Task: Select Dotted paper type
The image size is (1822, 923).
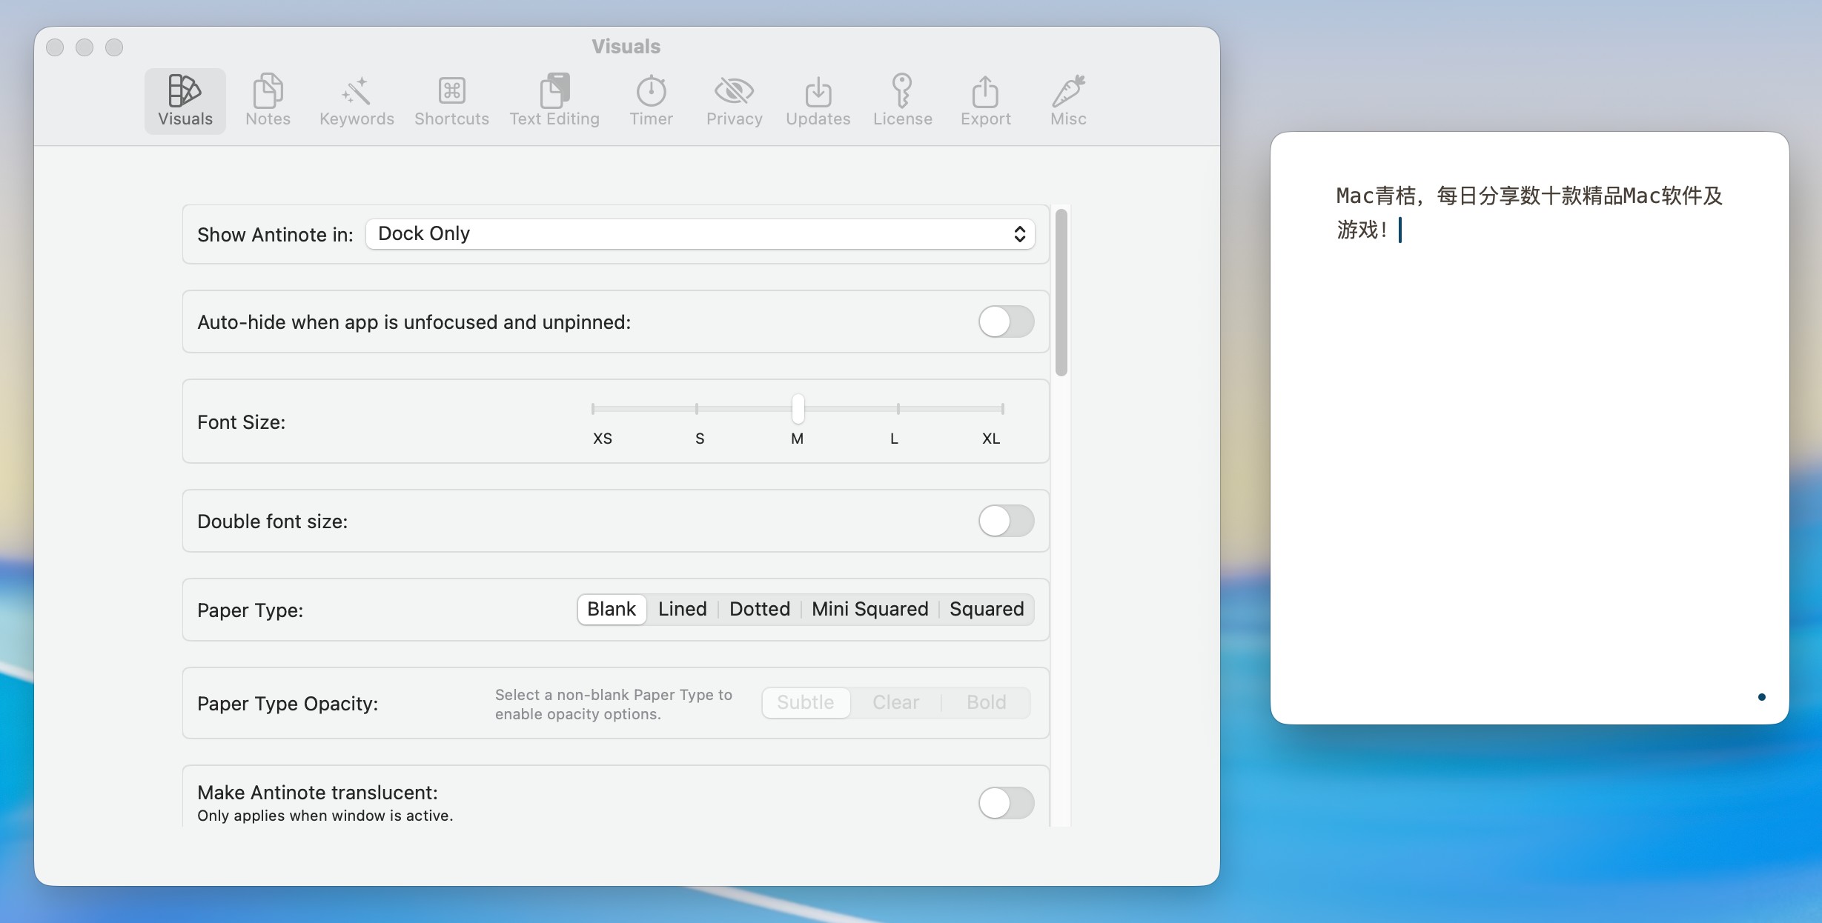Action: coord(759,609)
